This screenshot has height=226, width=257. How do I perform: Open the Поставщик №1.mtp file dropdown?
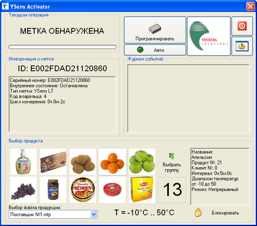(x=94, y=214)
